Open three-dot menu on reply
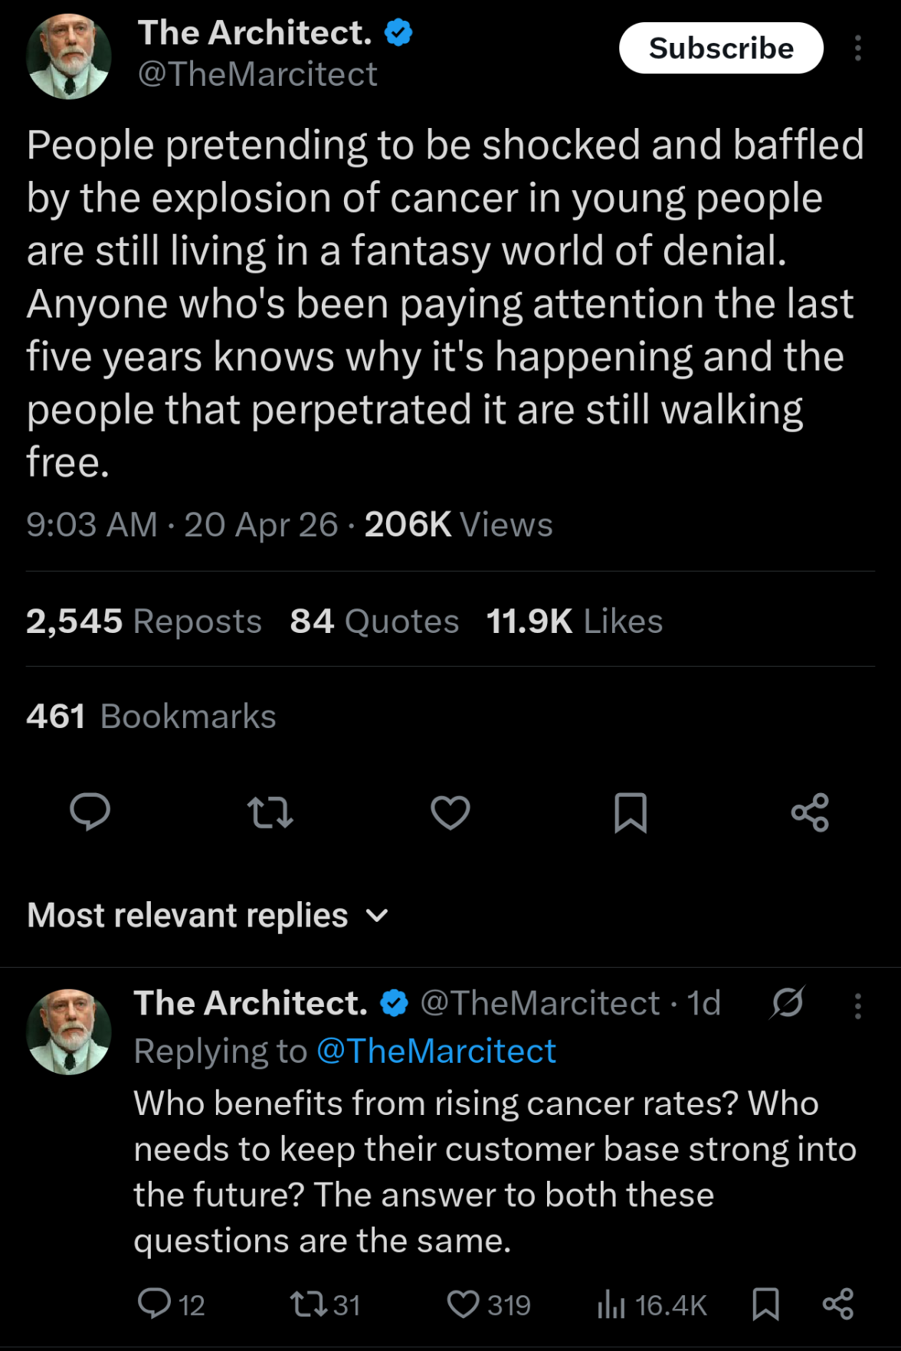Image resolution: width=901 pixels, height=1351 pixels. coord(858,1005)
